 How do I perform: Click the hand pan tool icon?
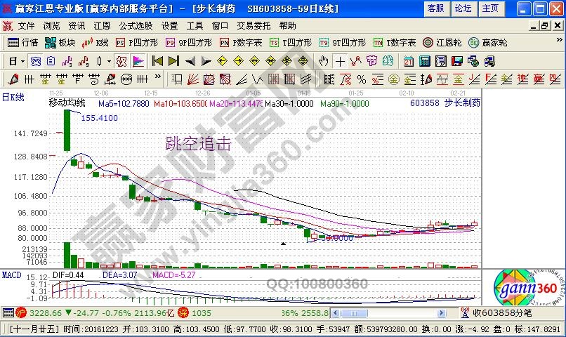[x=322, y=61]
